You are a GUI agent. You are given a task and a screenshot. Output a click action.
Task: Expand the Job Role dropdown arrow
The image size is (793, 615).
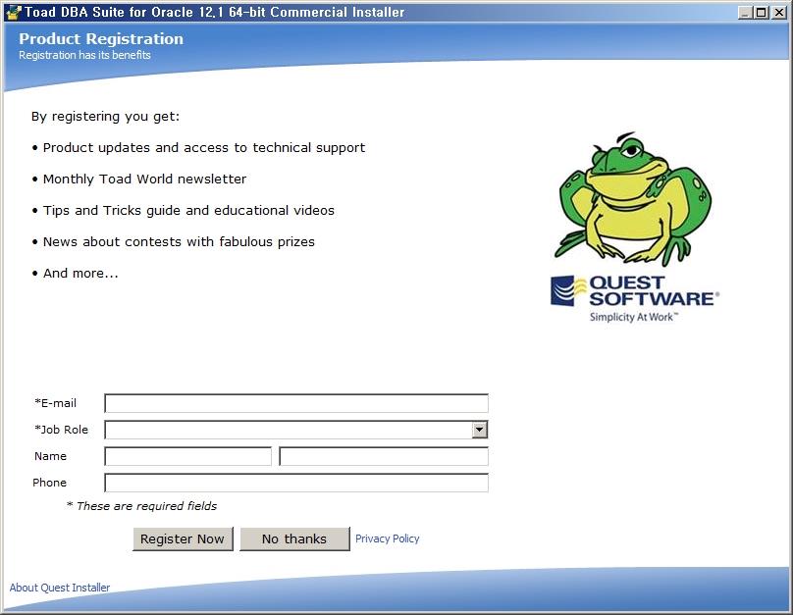point(479,430)
